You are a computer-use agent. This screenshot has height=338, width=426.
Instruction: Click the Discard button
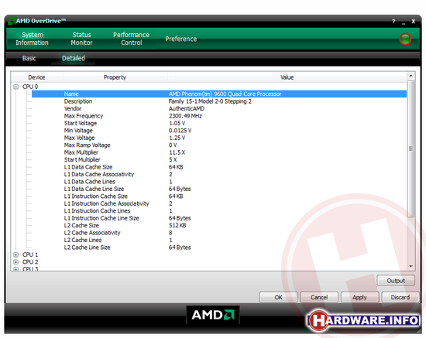400,297
